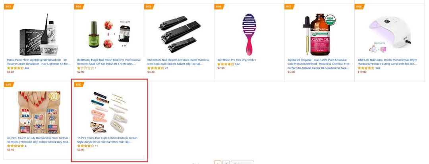Image resolution: width=429 pixels, height=164 pixels.
Task: Click the 15 PCS Pearls Hair Clips title
Action: tap(107, 140)
